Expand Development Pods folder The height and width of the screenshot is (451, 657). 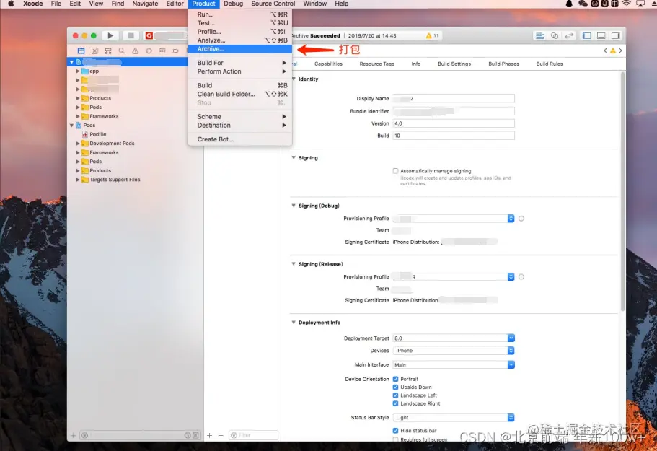[x=77, y=144]
